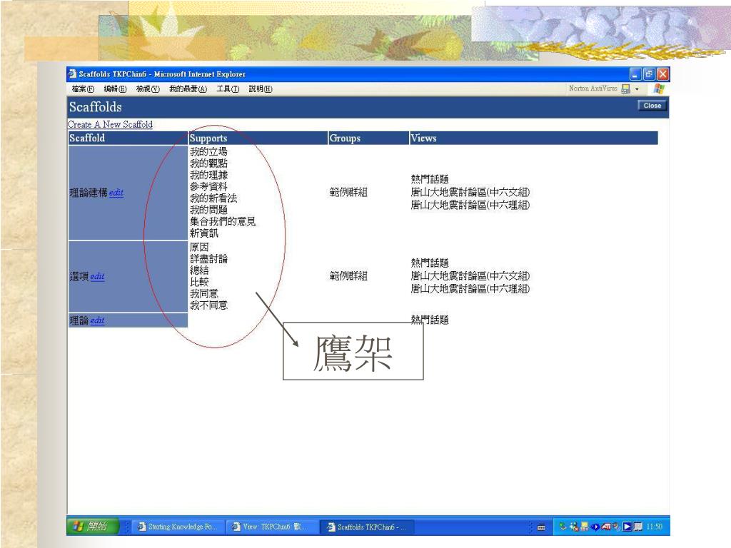Click support item 我同意
Screen dimensions: 731x548
point(203,293)
